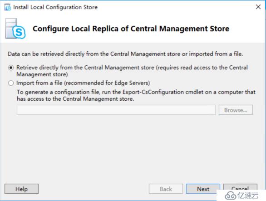Screen dimensions: 266x201
Task: Click the Browse... button
Action: [236, 110]
